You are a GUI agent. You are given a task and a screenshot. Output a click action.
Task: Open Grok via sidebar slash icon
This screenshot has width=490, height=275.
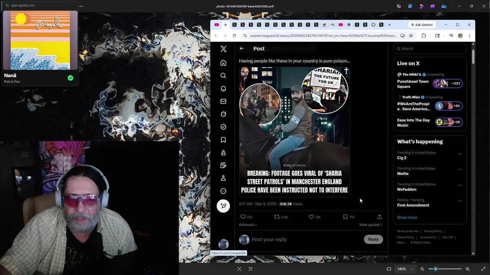click(223, 114)
